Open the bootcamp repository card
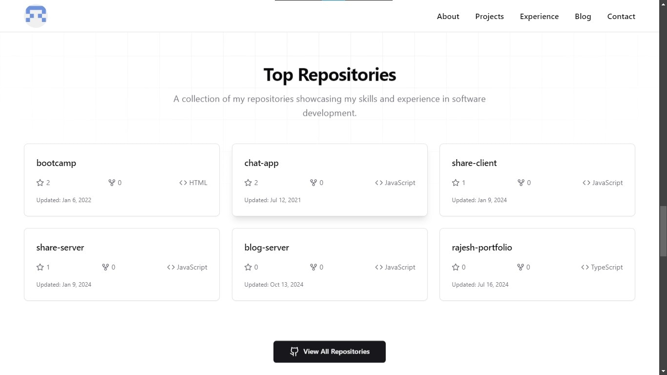 pyautogui.click(x=122, y=180)
